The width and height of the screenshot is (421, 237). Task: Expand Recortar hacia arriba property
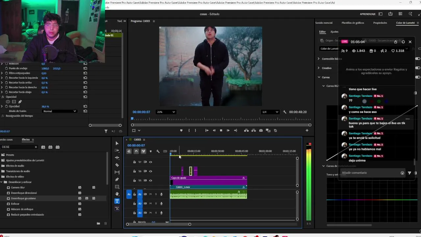coord(2,83)
